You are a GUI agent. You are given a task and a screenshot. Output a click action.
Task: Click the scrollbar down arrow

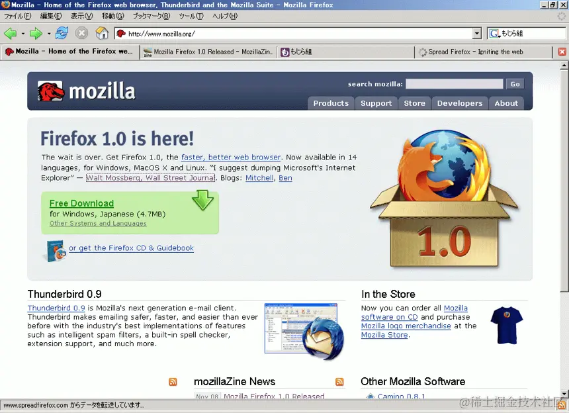[x=564, y=394]
